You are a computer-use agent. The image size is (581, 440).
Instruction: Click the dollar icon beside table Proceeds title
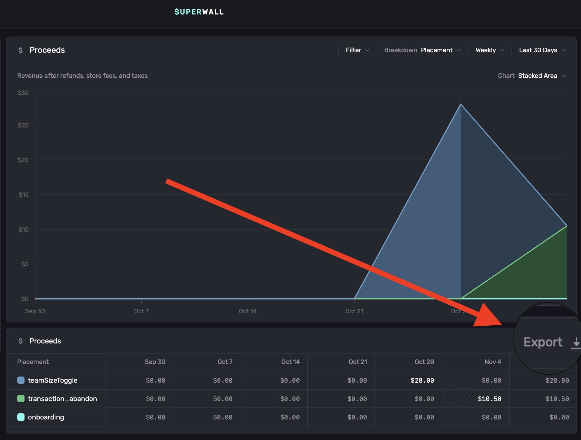[x=21, y=341]
